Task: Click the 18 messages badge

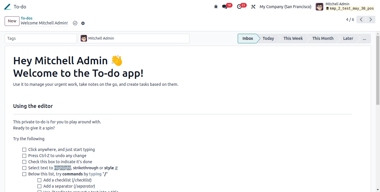Action: [x=229, y=5]
